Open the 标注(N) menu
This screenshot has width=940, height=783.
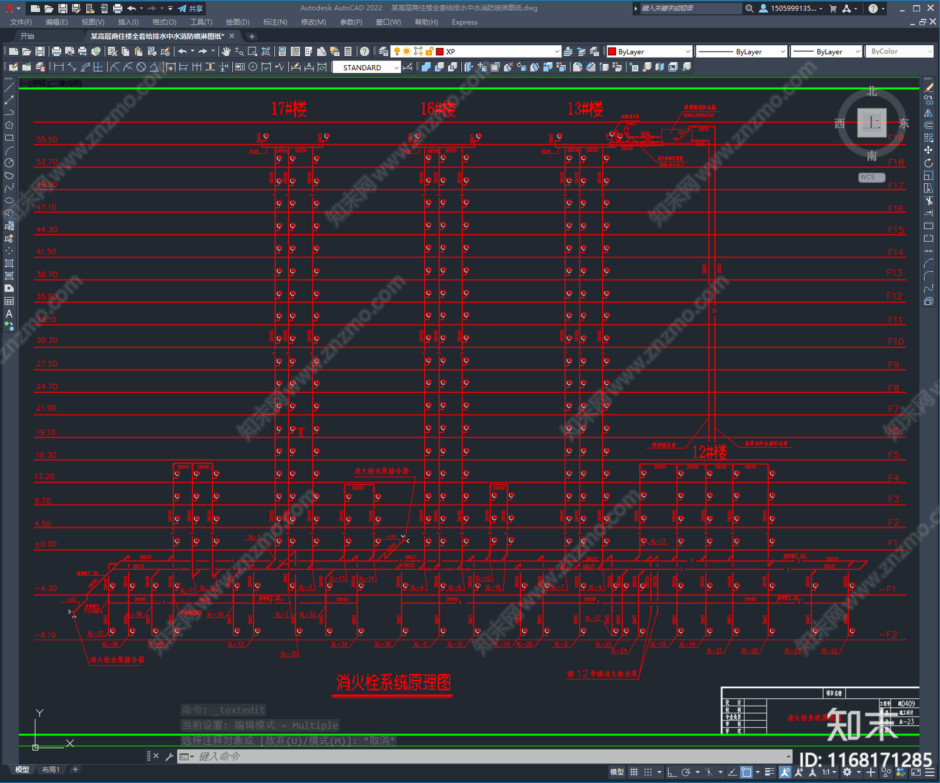275,22
